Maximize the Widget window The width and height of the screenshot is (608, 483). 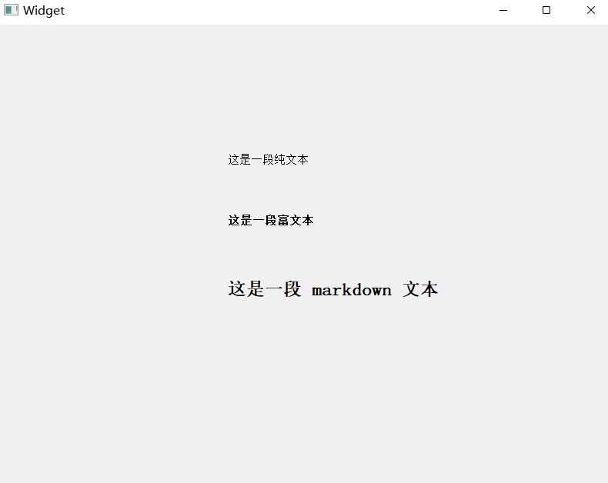pyautogui.click(x=546, y=11)
